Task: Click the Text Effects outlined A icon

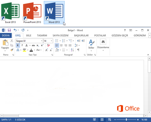Action: 18,50
